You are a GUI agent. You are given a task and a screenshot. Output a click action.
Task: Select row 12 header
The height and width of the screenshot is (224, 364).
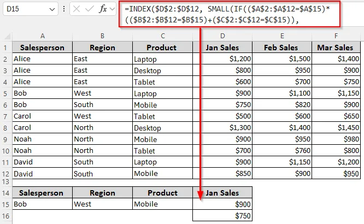click(x=6, y=174)
